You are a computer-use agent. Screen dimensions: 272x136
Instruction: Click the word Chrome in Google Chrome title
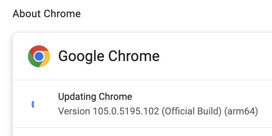click(x=134, y=56)
